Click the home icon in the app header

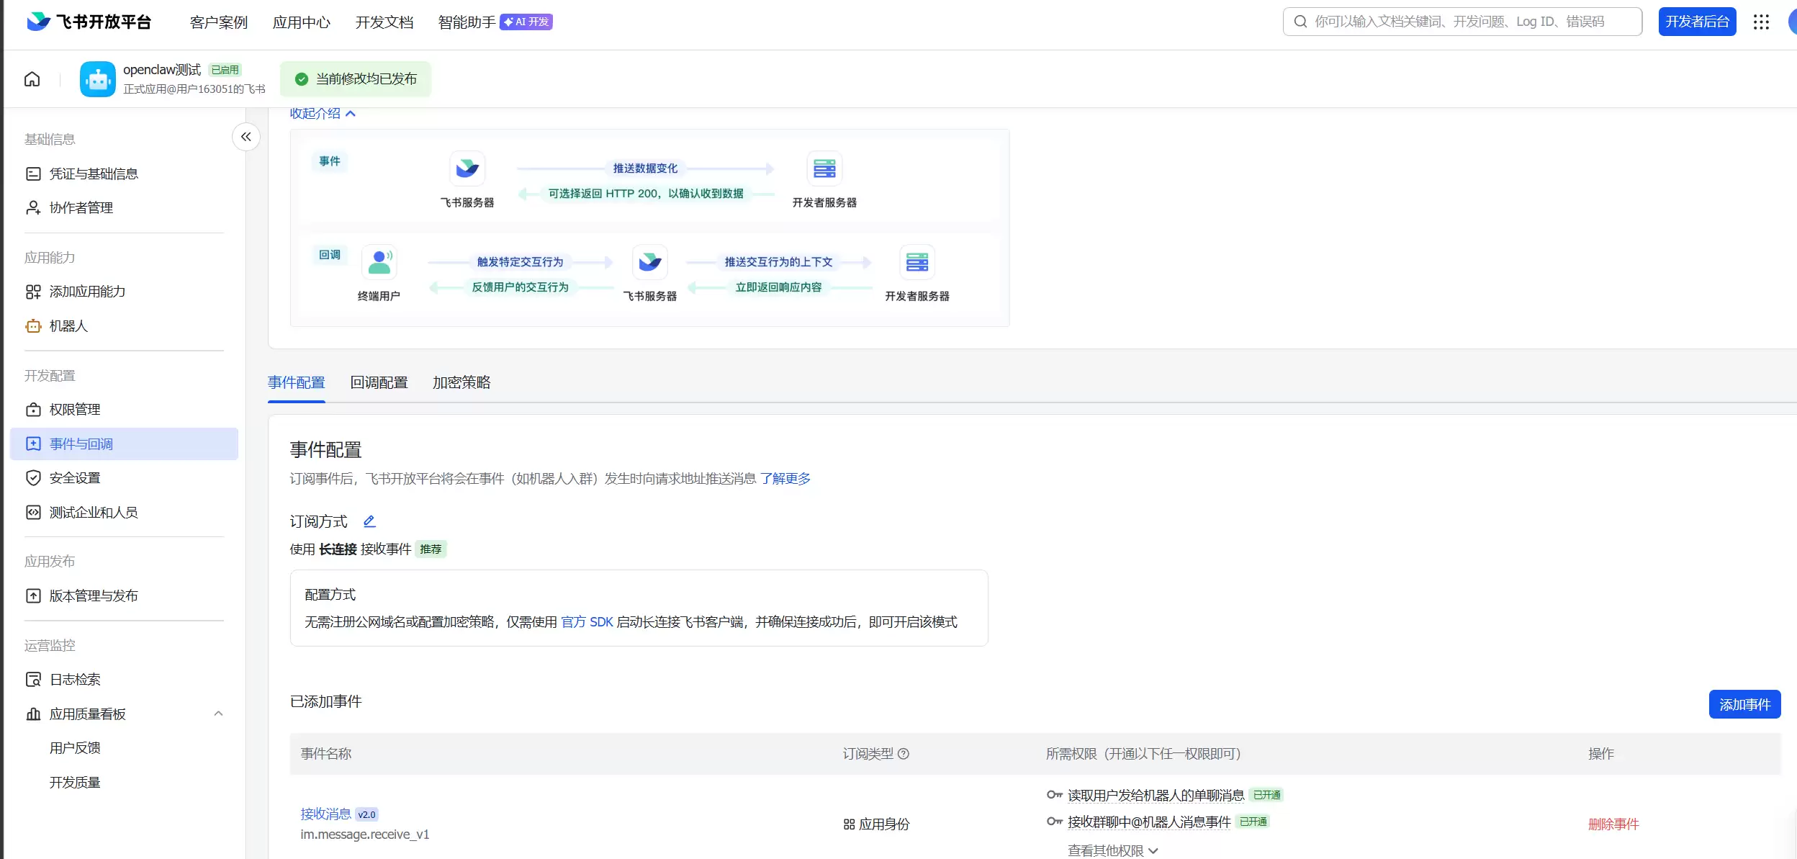(32, 79)
